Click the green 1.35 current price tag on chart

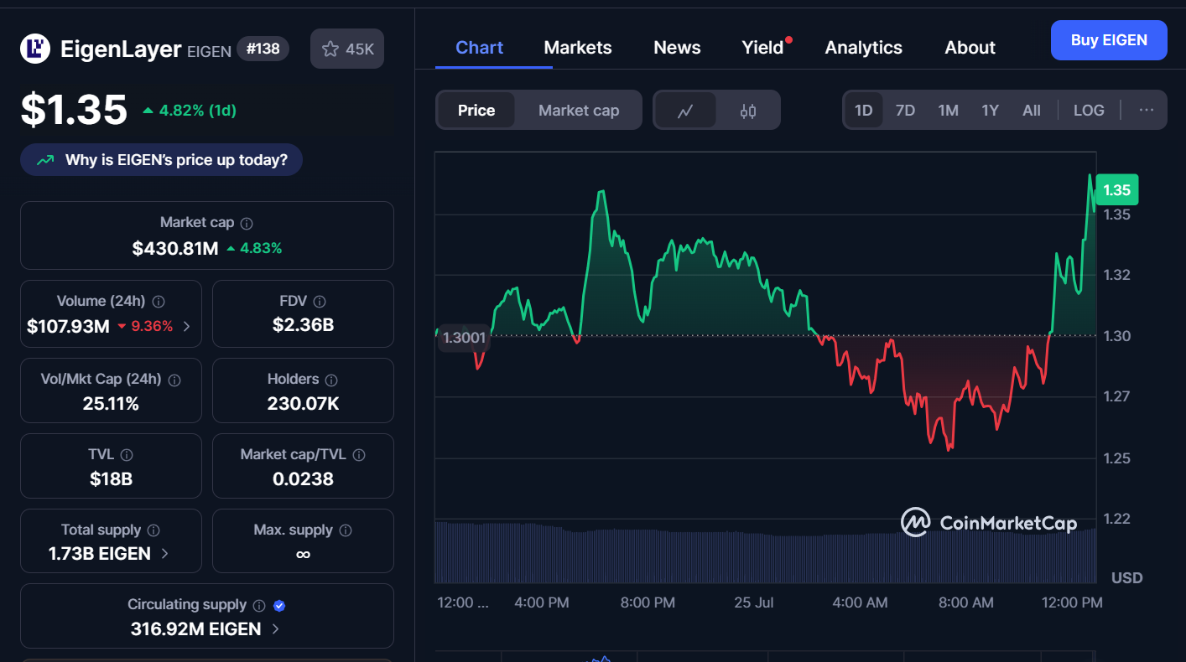click(1116, 190)
